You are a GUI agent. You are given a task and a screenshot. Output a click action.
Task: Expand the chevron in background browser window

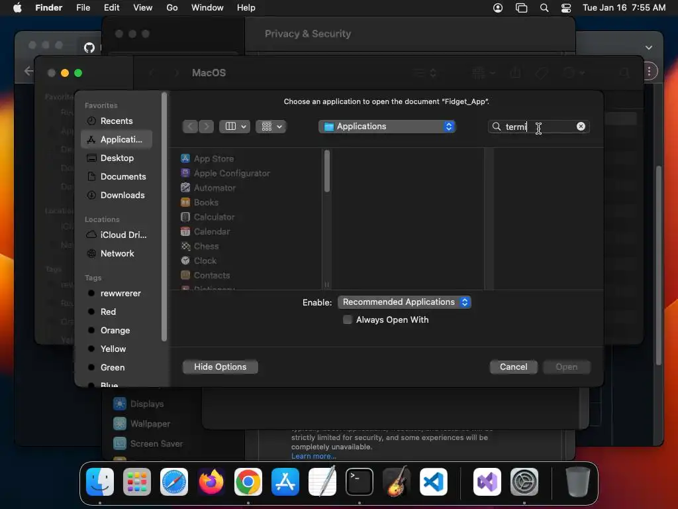[x=649, y=48]
